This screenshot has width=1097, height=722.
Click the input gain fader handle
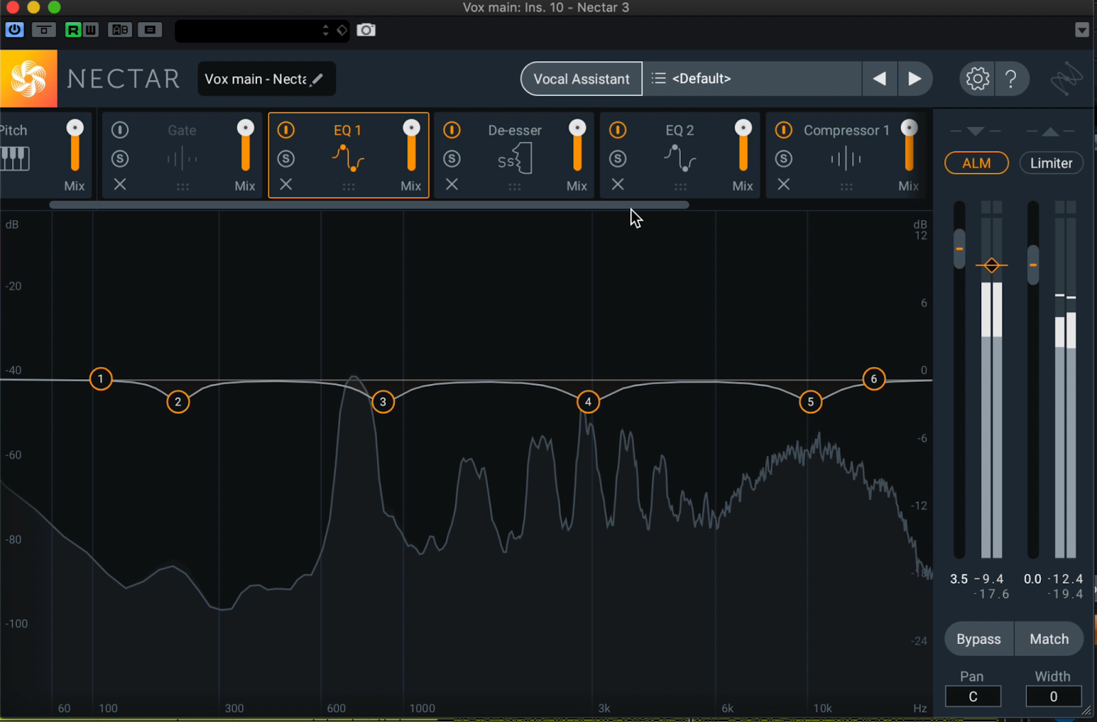[x=959, y=248]
